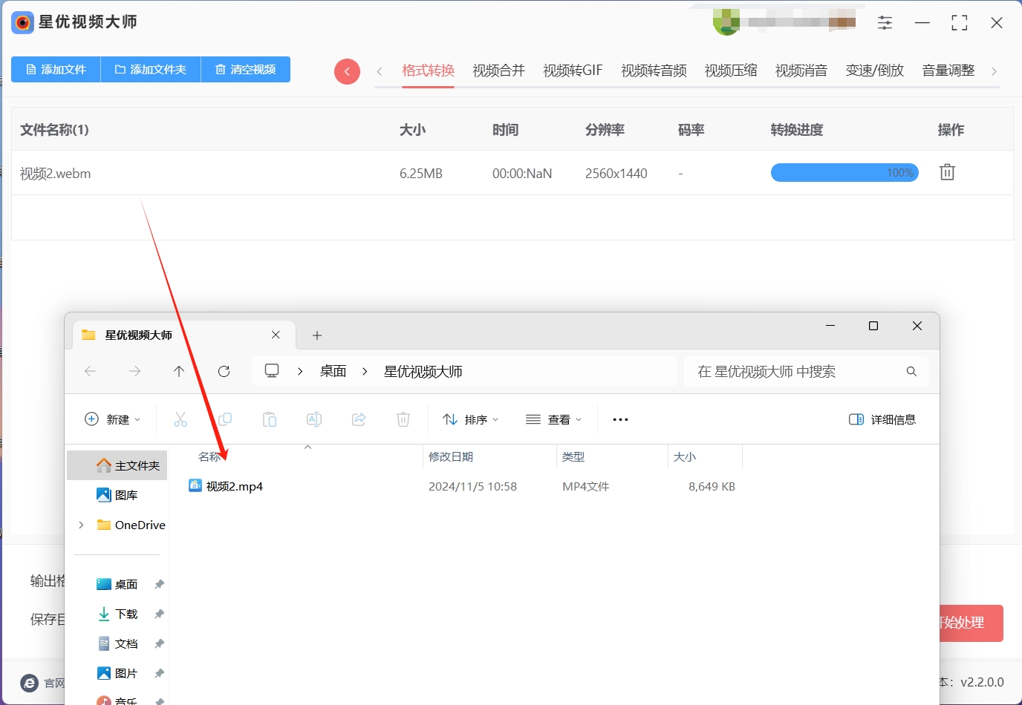Expand the chevron before 桌面 in the address bar
This screenshot has height=705, width=1022.
tap(300, 371)
